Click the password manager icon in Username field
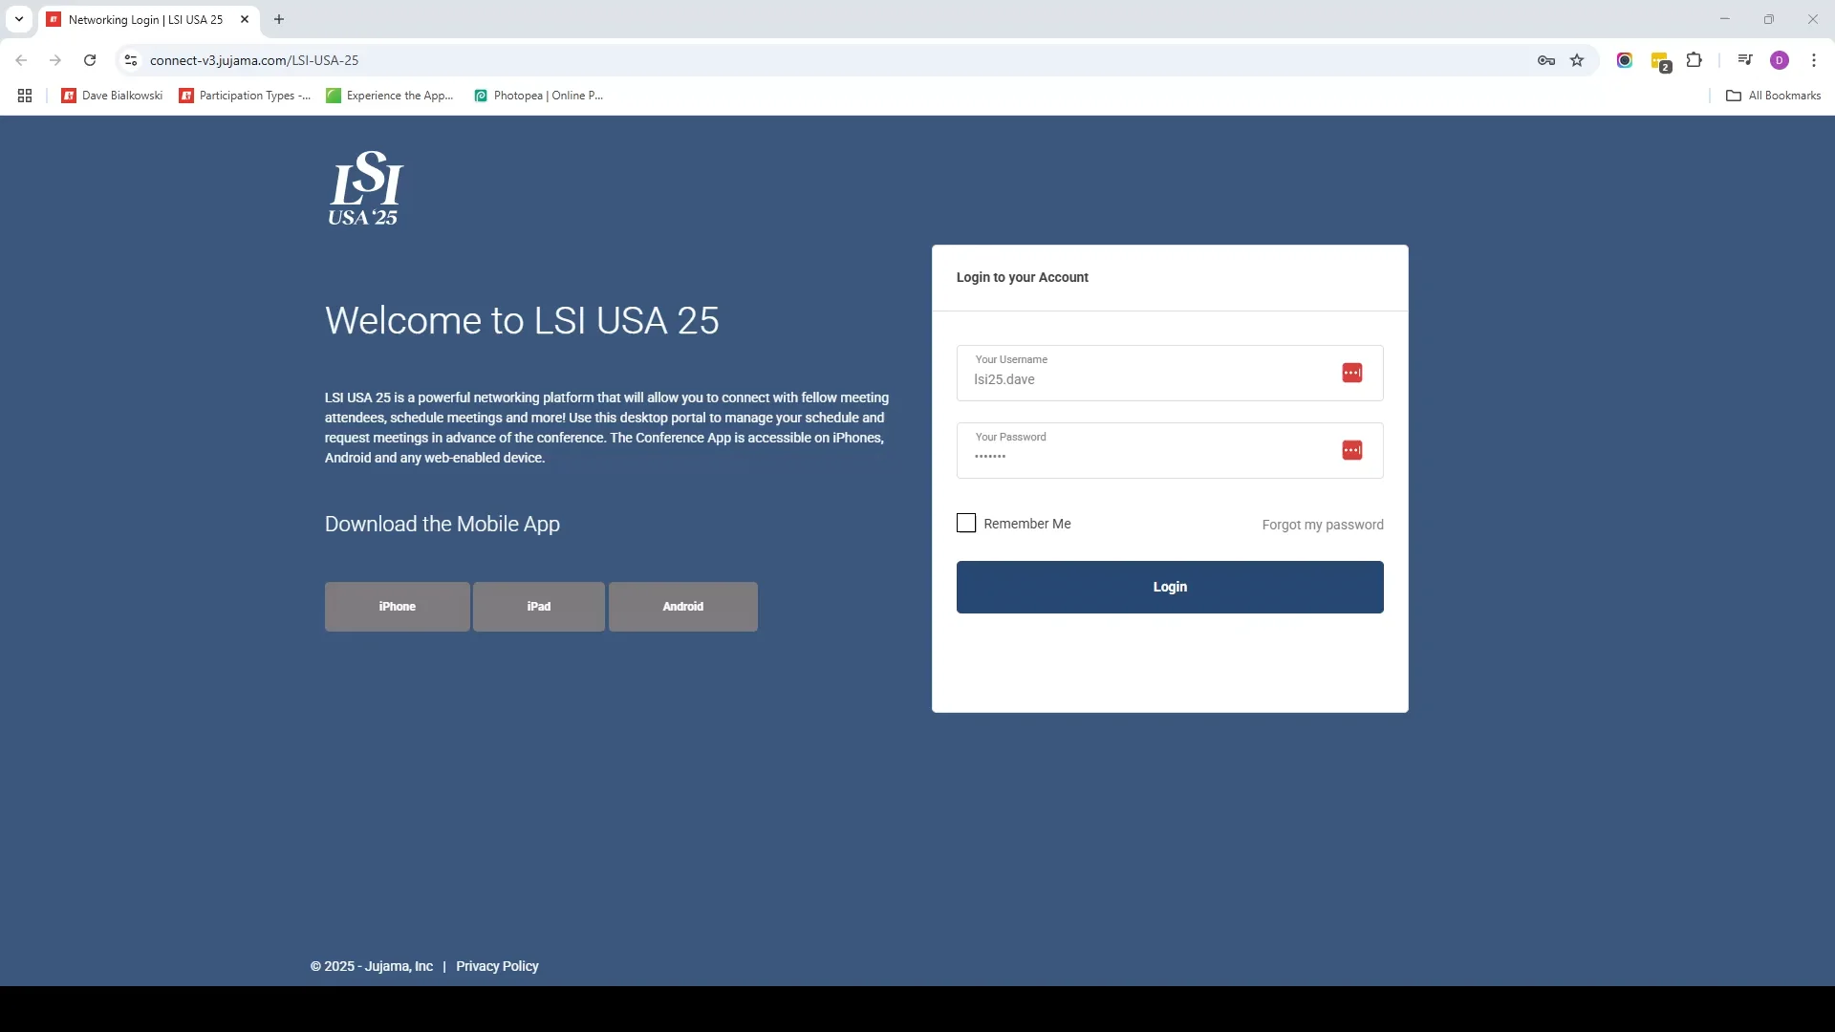 coord(1351,373)
